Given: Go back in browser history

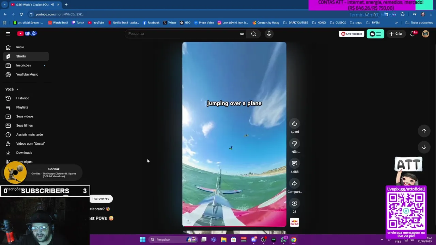Looking at the screenshot, I should click(x=5, y=14).
